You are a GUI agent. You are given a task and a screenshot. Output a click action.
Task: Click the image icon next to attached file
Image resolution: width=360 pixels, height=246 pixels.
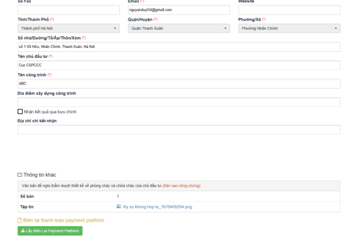pyautogui.click(x=119, y=207)
